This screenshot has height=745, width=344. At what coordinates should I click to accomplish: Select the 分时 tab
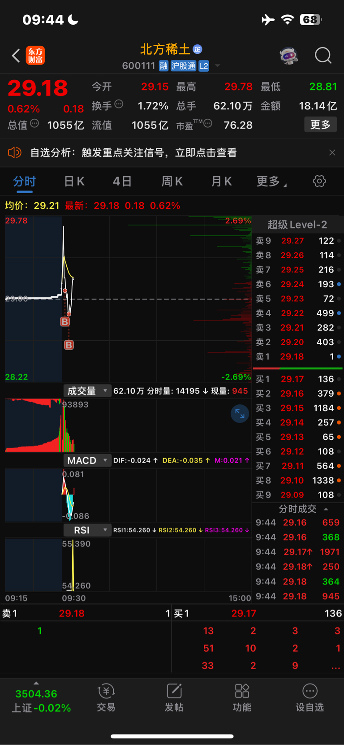coord(24,182)
